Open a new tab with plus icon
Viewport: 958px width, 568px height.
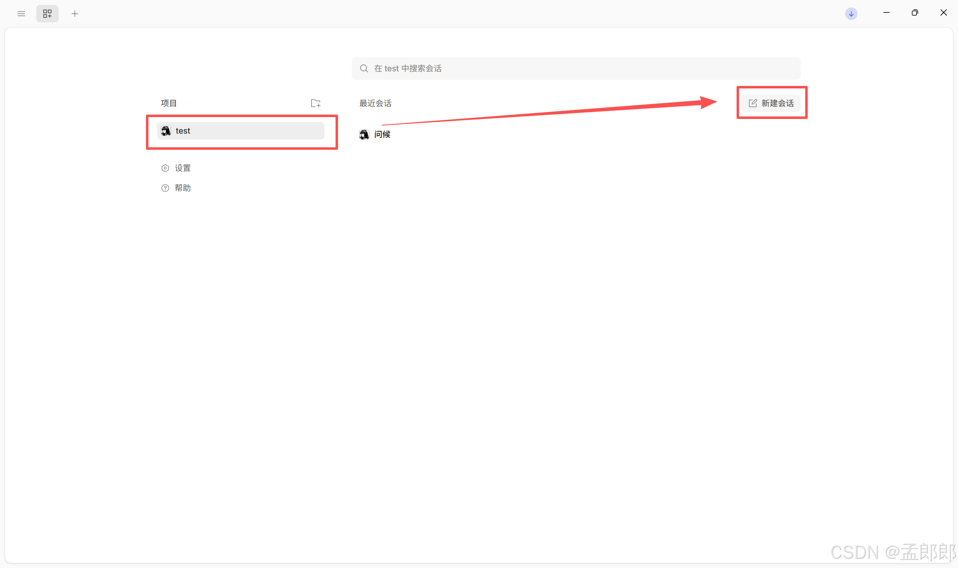pos(75,14)
